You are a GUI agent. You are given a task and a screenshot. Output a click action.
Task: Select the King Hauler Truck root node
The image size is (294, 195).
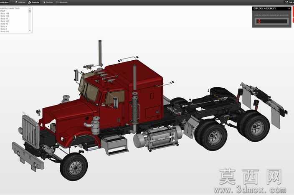pos(10,8)
